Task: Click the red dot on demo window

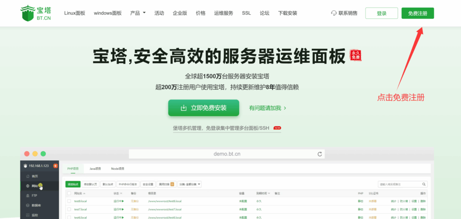Action: (27, 154)
